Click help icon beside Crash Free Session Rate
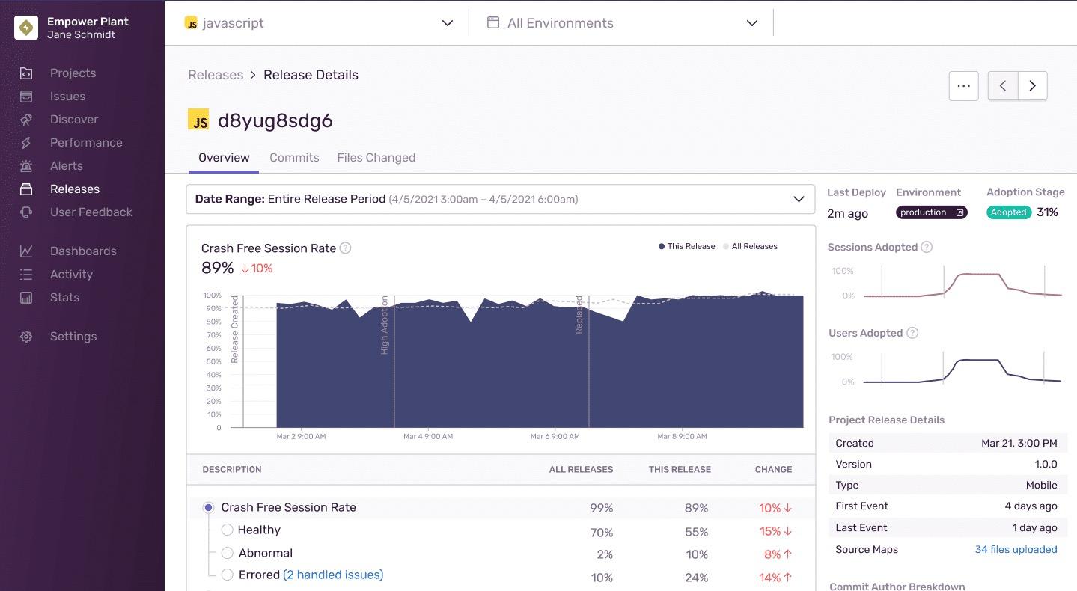This screenshot has width=1077, height=591. (x=345, y=248)
